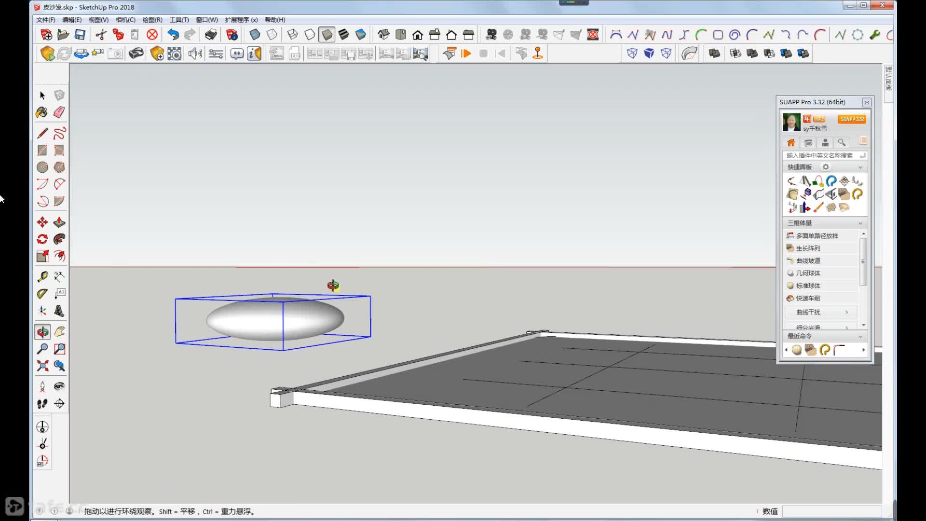Screen dimensions: 926x521
Task: Click the Save floppy disk icon
Action: click(80, 35)
